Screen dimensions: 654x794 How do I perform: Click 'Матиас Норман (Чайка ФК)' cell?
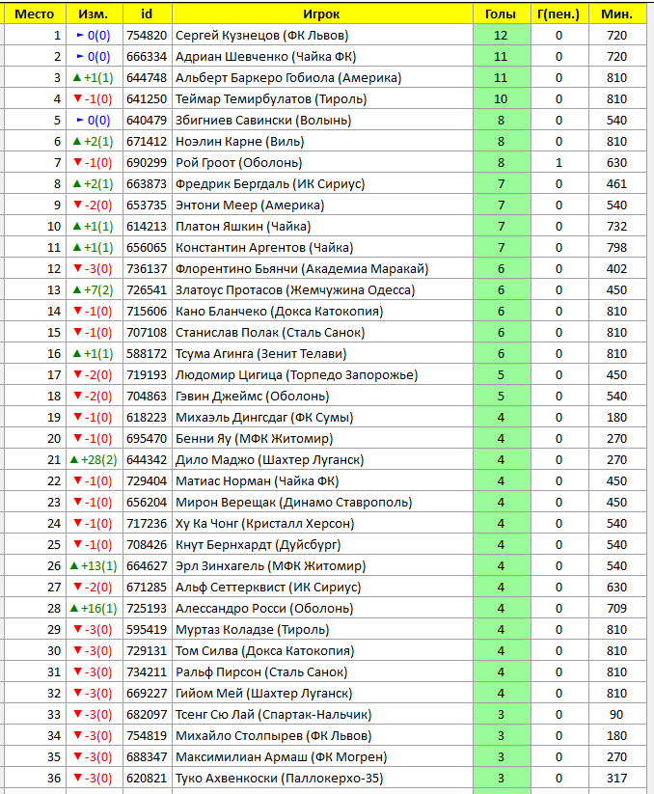coord(322,481)
